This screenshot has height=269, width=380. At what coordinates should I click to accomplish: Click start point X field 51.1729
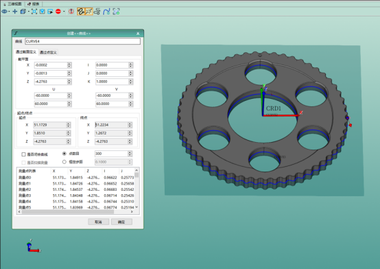(x=49, y=125)
